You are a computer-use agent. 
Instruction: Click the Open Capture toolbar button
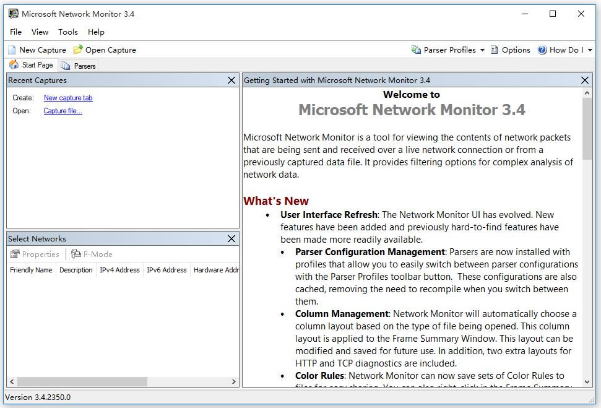(105, 50)
